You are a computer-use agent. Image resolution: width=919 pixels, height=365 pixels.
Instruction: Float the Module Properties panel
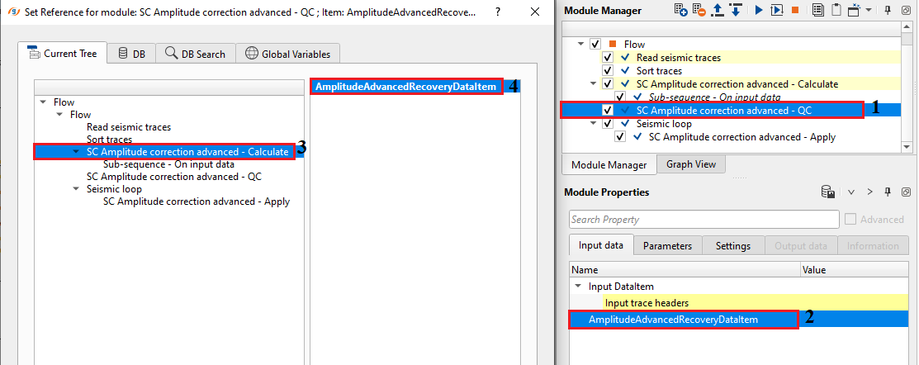point(906,192)
